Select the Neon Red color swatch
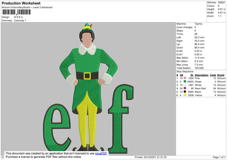The width and height of the screenshot is (227, 160). pyautogui.click(x=185, y=88)
